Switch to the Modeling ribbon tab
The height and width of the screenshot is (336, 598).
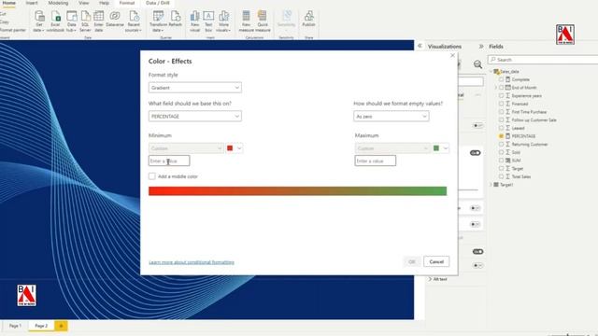click(58, 3)
